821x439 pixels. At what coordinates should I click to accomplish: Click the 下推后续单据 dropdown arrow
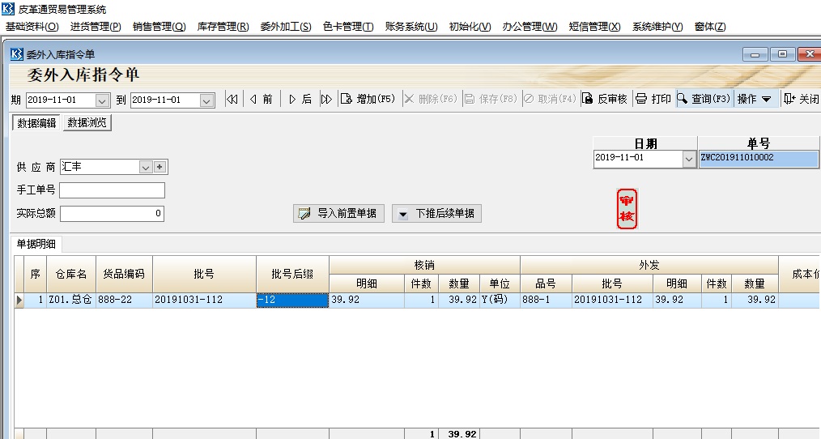click(402, 214)
